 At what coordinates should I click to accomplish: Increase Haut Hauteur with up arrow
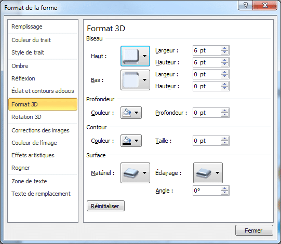click(x=224, y=60)
